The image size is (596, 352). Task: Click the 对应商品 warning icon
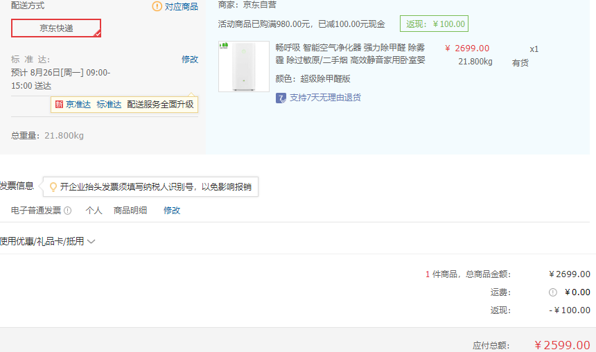pyautogui.click(x=157, y=6)
